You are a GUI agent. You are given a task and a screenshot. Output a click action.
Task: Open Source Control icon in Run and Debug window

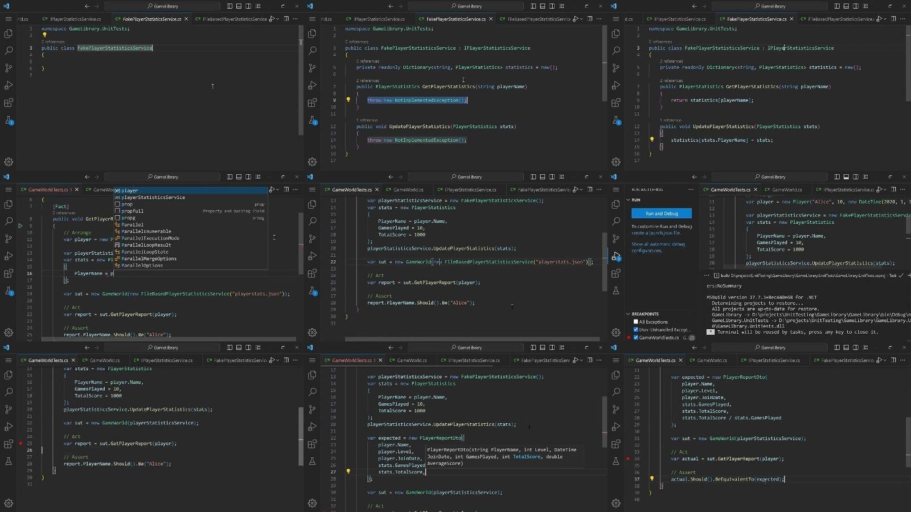pyautogui.click(x=616, y=239)
